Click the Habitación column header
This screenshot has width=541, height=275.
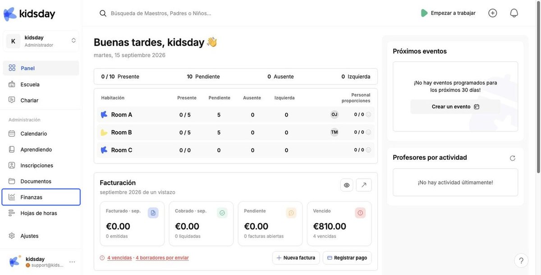point(113,98)
